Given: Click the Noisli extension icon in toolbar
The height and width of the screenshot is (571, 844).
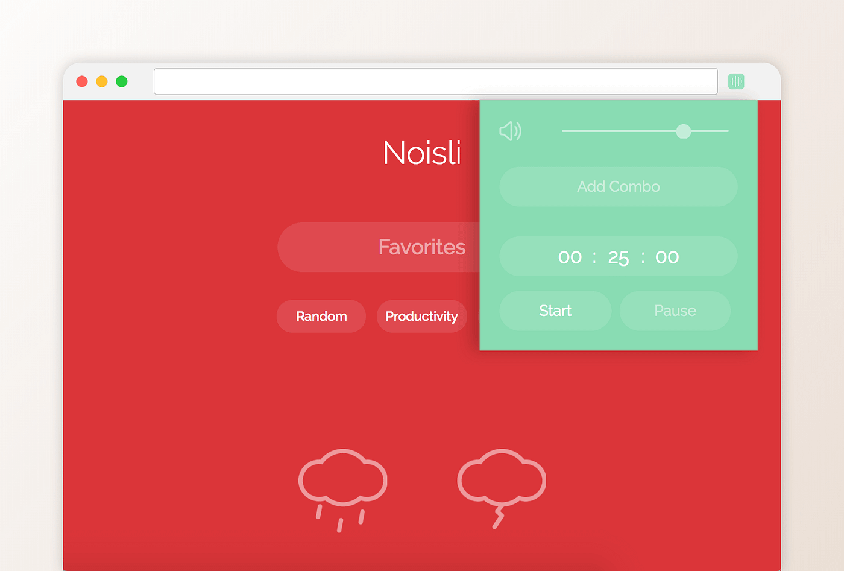Looking at the screenshot, I should (x=736, y=81).
